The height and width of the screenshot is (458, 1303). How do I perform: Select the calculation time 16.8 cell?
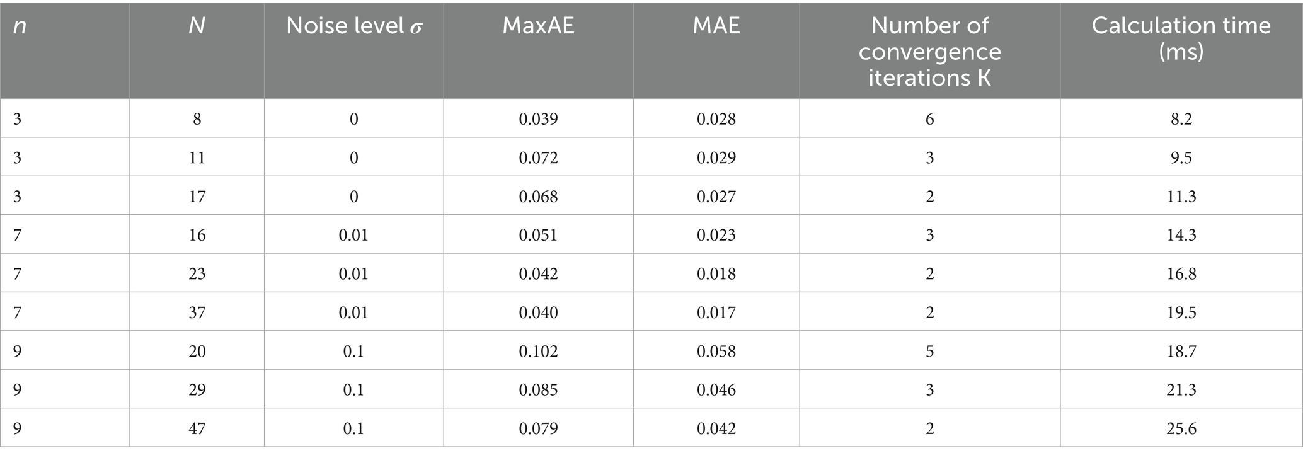[x=1181, y=274]
